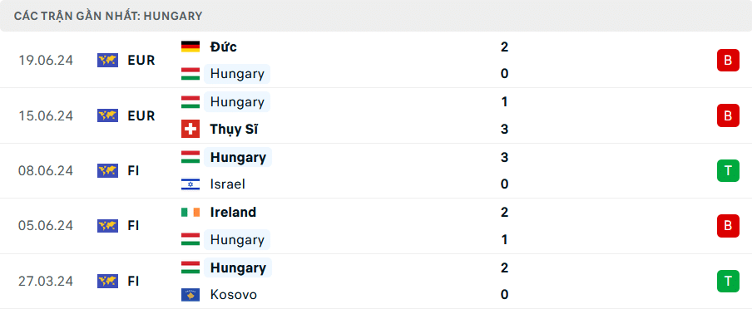752x309 pixels.
Task: Open the Thụy Sĩ team link
Action: (234, 130)
